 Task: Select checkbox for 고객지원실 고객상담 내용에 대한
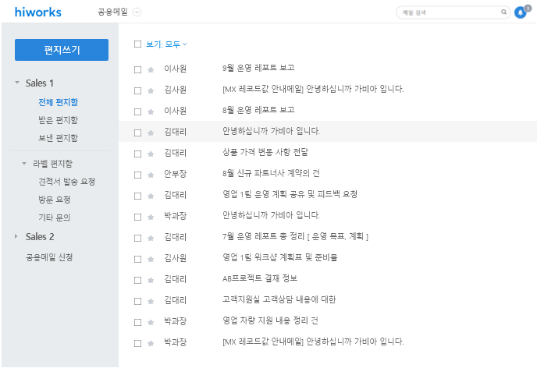tap(137, 300)
